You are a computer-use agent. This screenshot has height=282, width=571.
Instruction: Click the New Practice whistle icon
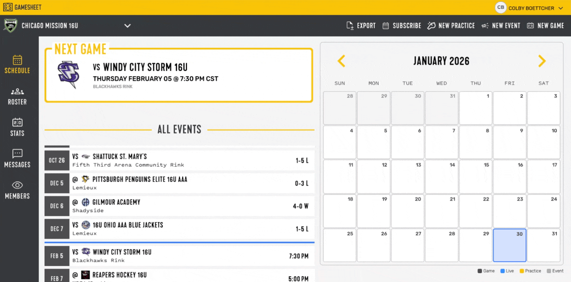tap(431, 25)
